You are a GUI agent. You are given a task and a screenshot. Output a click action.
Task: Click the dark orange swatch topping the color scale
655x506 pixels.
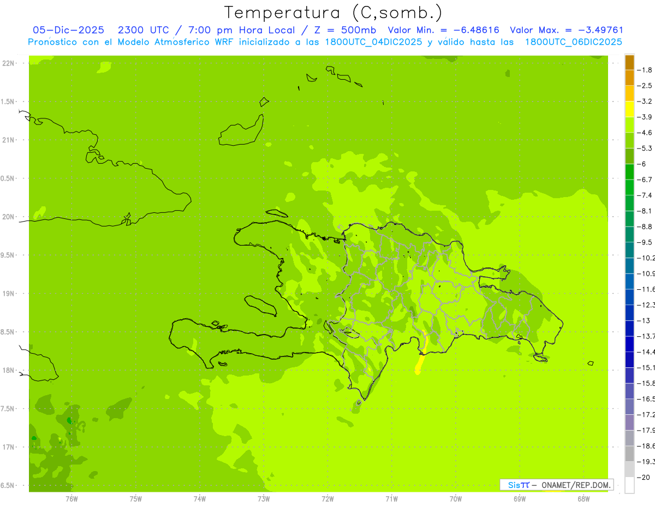click(629, 62)
